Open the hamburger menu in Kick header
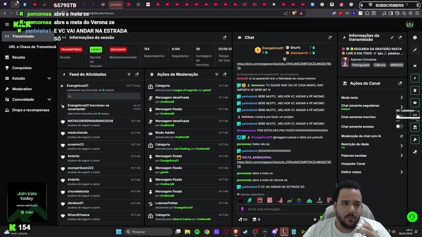The image size is (422, 237). click(7, 24)
